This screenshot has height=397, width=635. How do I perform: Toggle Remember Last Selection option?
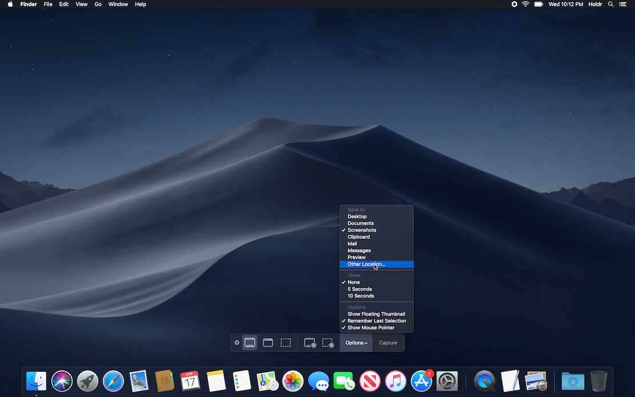[x=377, y=321]
